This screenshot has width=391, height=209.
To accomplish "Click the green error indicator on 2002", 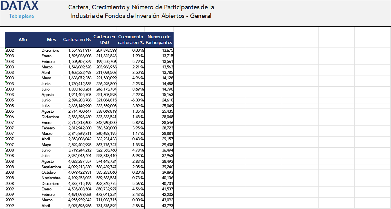I will click(x=6, y=48).
